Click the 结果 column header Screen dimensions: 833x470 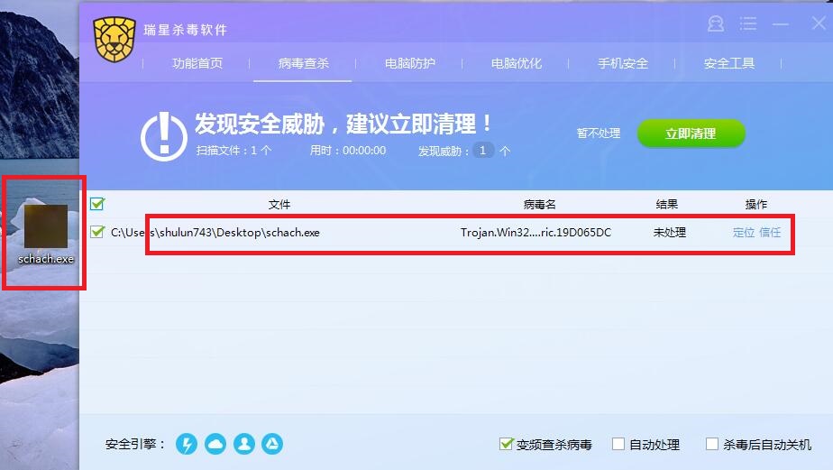(x=667, y=204)
